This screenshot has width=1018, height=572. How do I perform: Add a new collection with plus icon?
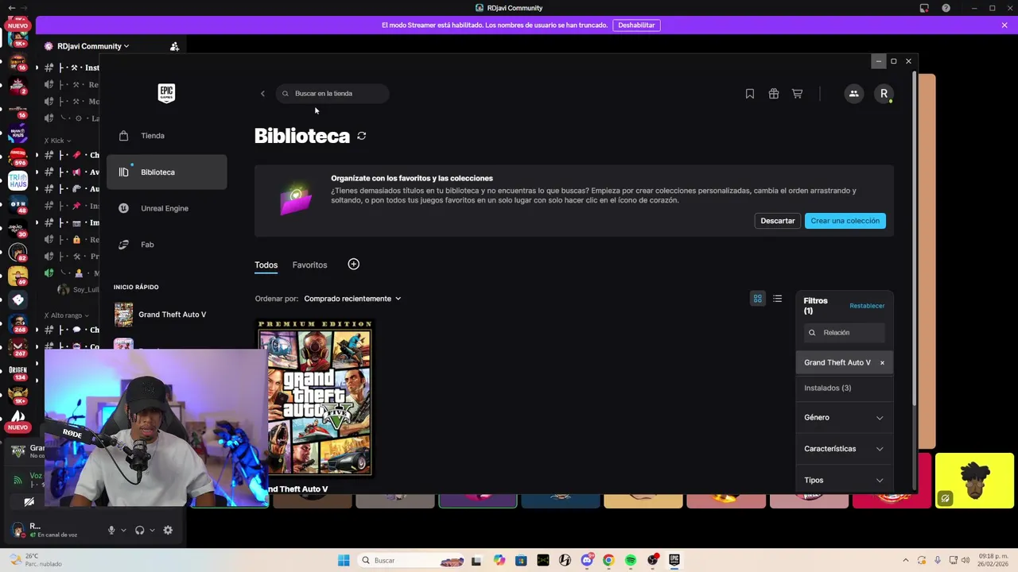[353, 264]
